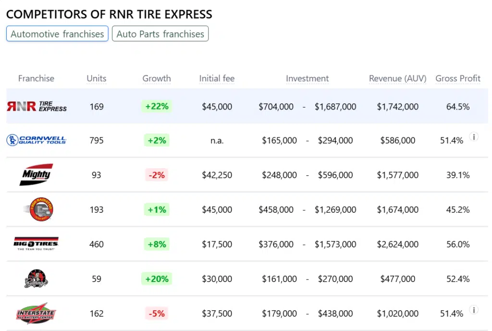Click the RNR Tire Express logo
The width and height of the screenshot is (492, 331).
37,106
